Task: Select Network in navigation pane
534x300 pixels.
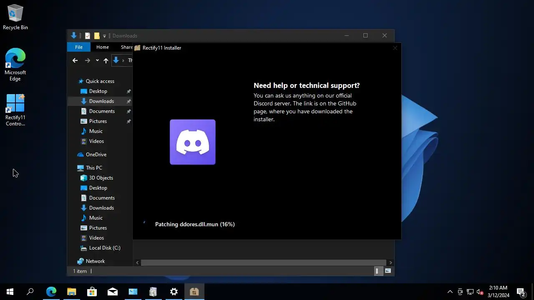Action: 95,261
